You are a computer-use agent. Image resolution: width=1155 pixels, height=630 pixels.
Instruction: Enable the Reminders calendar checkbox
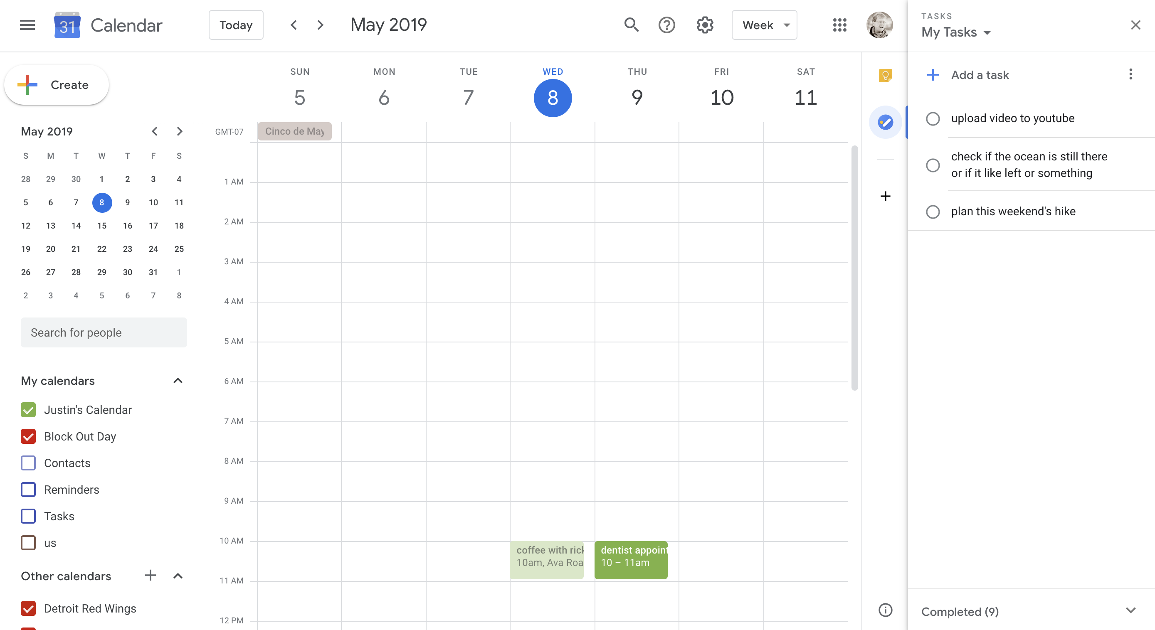(x=28, y=489)
